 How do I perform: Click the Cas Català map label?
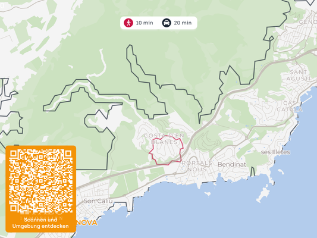coord(290,106)
